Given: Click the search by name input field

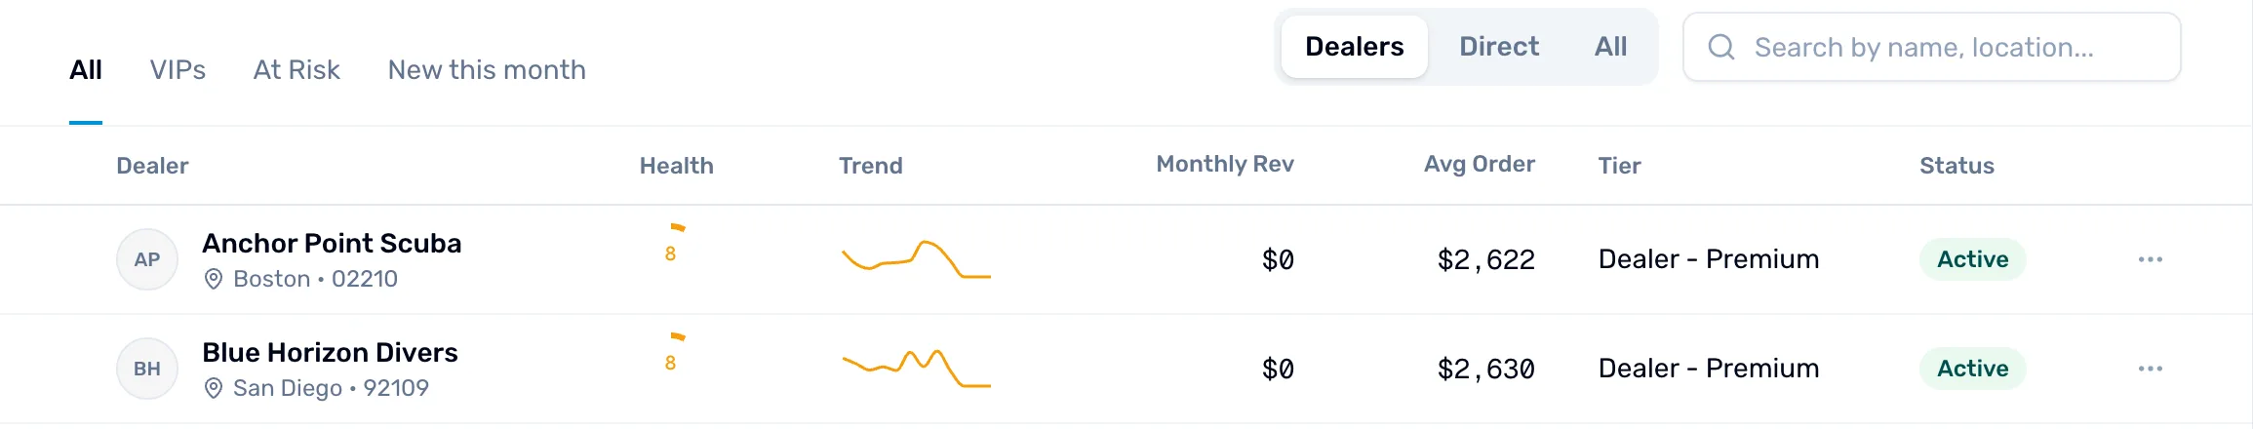Looking at the screenshot, I should (1932, 47).
